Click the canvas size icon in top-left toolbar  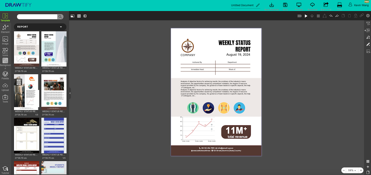click(x=72, y=16)
